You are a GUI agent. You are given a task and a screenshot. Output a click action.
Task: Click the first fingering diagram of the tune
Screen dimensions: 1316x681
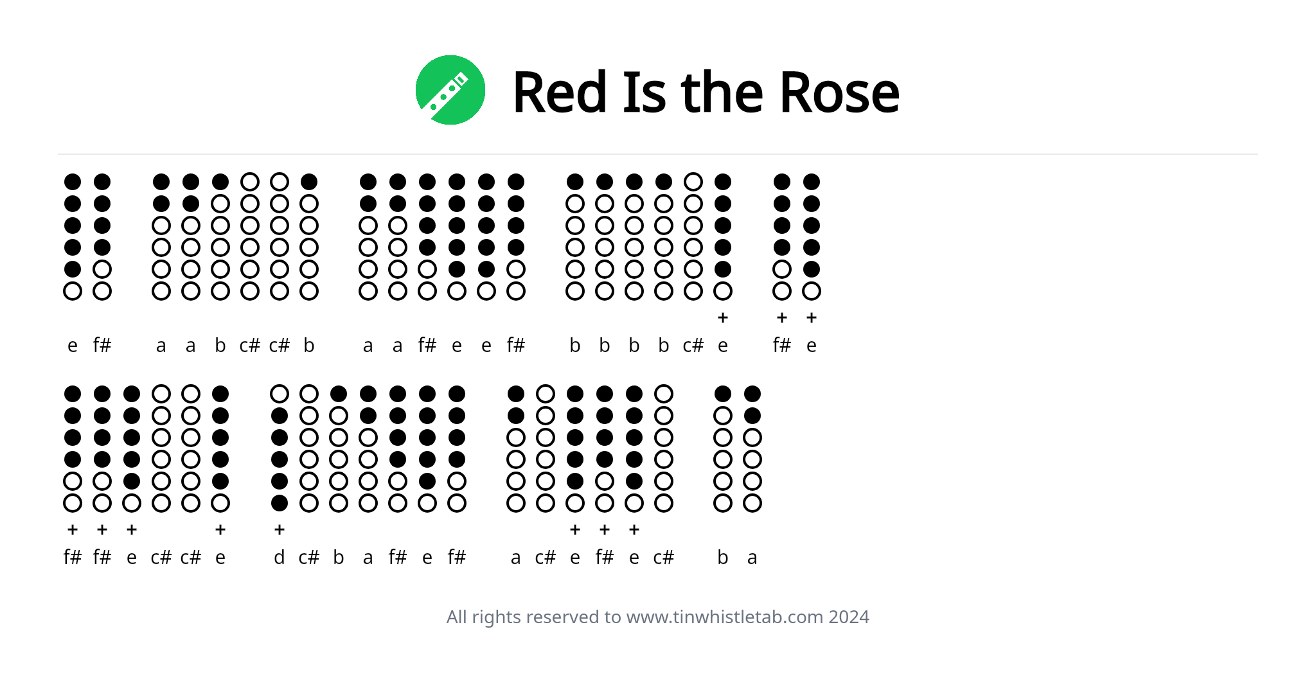tap(73, 236)
